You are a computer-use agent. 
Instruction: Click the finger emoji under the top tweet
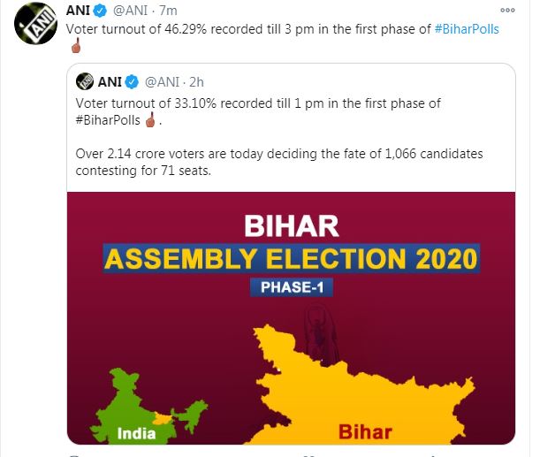(x=76, y=45)
